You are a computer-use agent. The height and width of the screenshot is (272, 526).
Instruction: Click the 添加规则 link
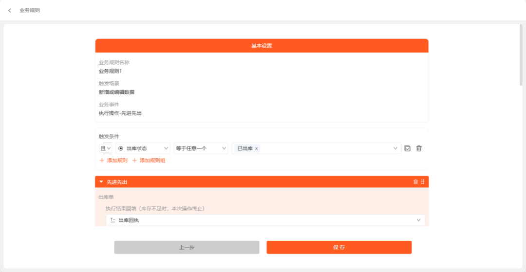117,161
